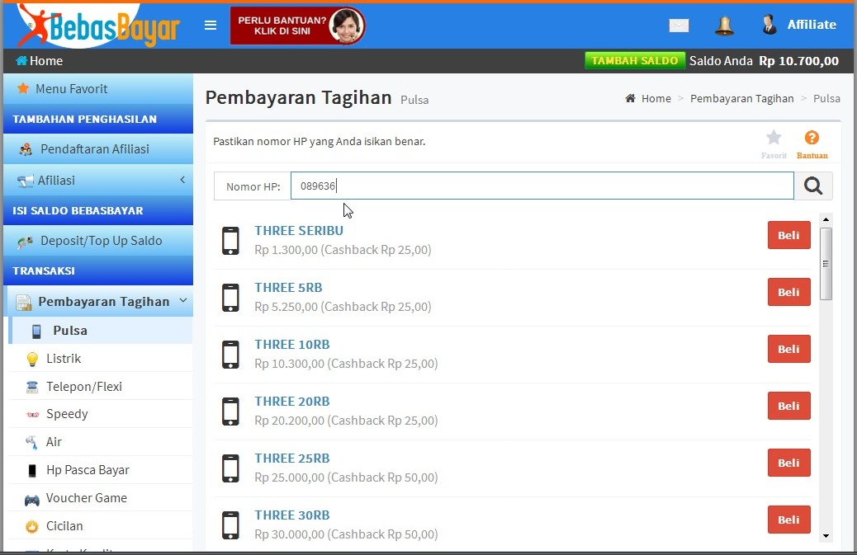Collapse the Pembayaran Tagihan chevron
This screenshot has height=555, width=857.
click(183, 300)
